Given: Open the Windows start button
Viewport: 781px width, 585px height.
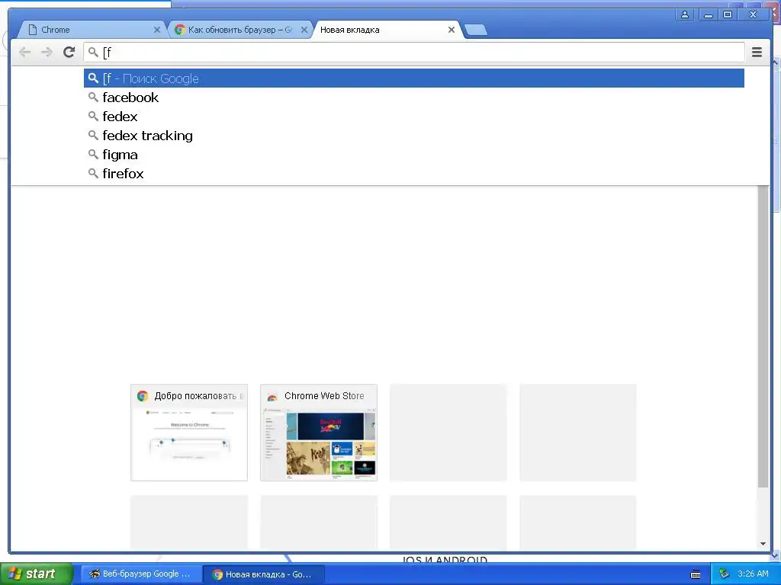Looking at the screenshot, I should point(37,574).
